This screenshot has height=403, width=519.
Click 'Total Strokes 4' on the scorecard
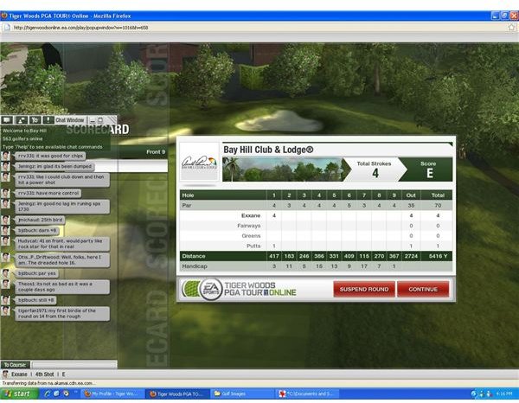click(374, 170)
